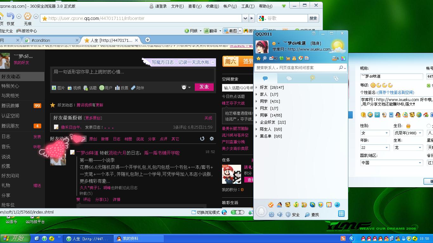
Task: Open QQ security center shield
Action: (x=292, y=214)
